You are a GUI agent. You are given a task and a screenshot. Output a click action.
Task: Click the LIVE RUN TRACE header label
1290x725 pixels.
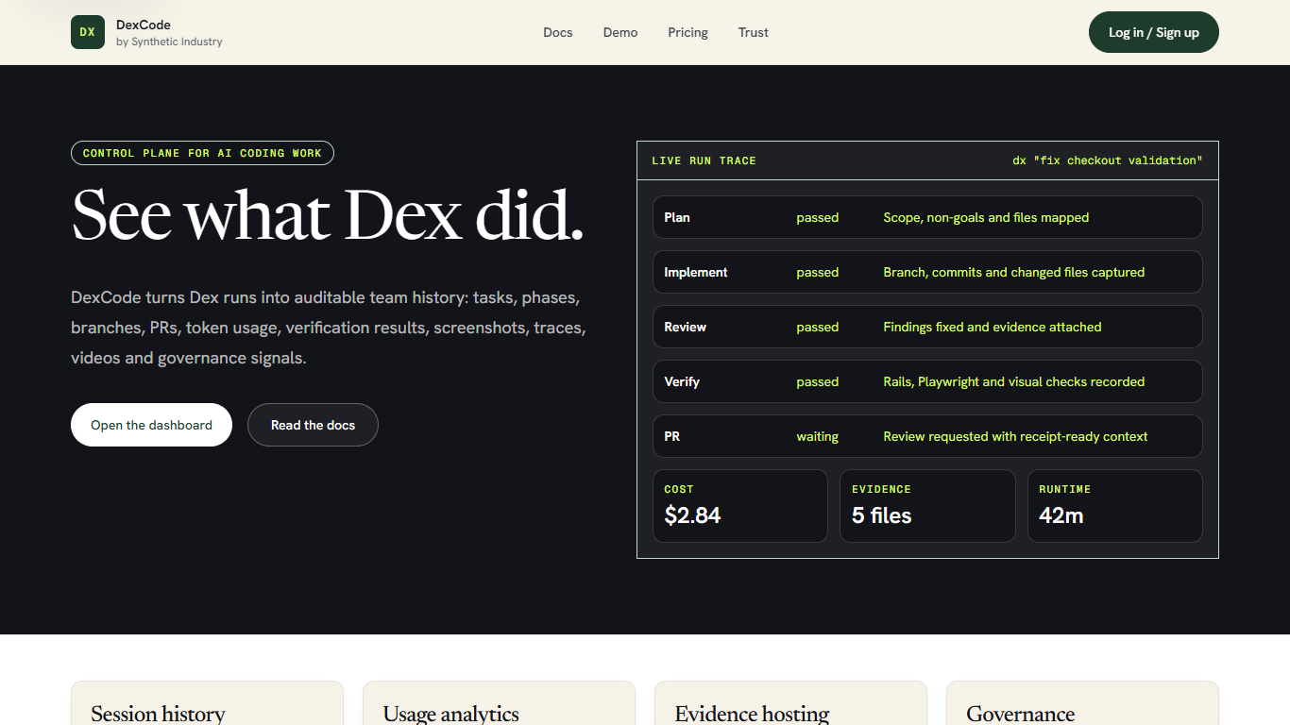(704, 160)
